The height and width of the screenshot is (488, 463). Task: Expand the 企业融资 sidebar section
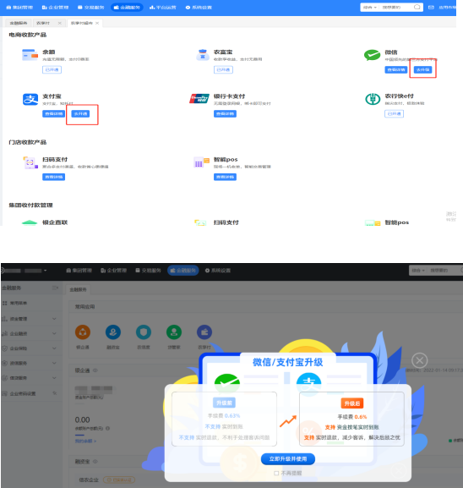point(54,333)
